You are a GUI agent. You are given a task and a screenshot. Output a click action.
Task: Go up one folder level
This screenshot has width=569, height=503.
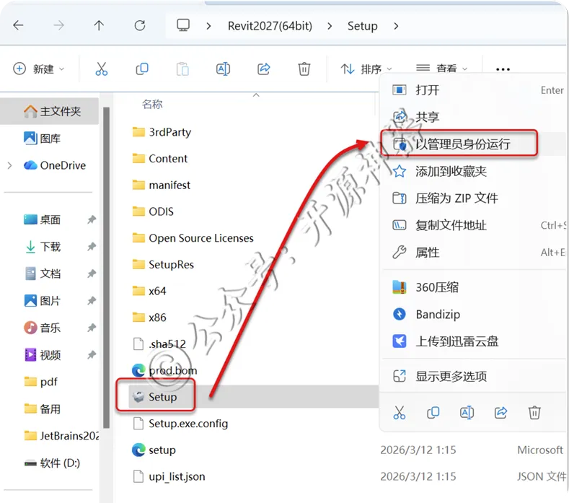pyautogui.click(x=99, y=25)
